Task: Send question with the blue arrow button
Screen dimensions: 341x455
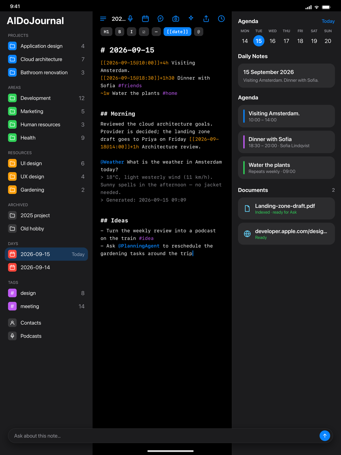Action: coord(325,436)
